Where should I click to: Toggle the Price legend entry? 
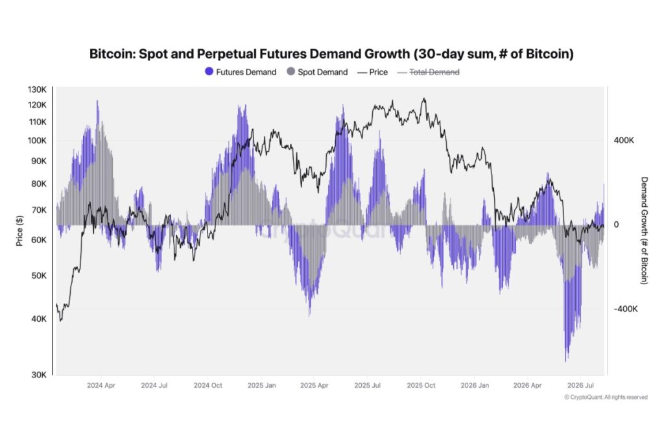[x=373, y=72]
